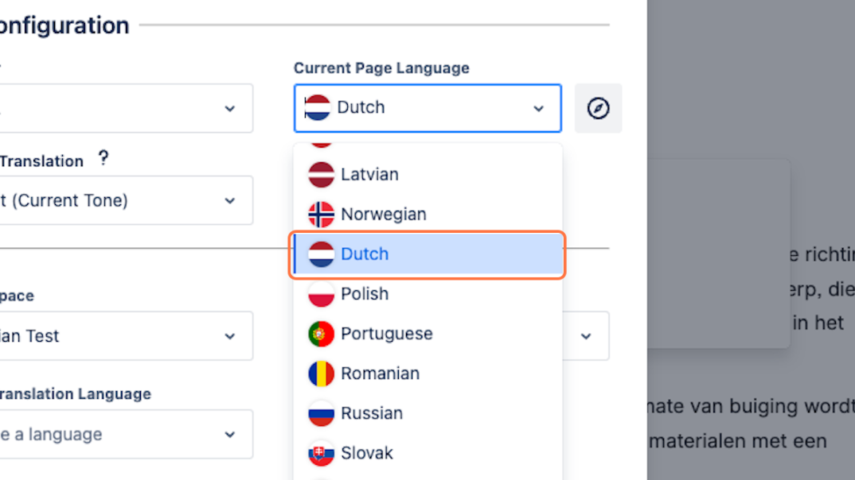Select Latvian from the language list
Image resolution: width=855 pixels, height=480 pixels.
[x=369, y=175]
